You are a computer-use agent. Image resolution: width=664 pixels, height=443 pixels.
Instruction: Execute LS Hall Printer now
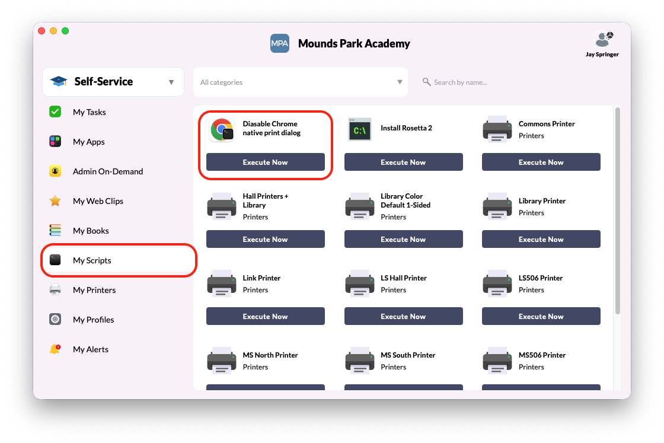404,316
